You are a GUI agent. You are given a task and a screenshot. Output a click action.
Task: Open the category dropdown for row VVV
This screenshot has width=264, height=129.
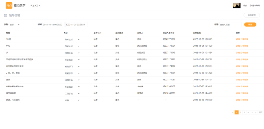[x=72, y=46]
